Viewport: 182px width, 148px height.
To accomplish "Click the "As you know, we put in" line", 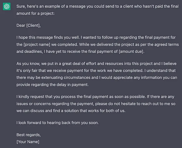I will tap(96, 64).
